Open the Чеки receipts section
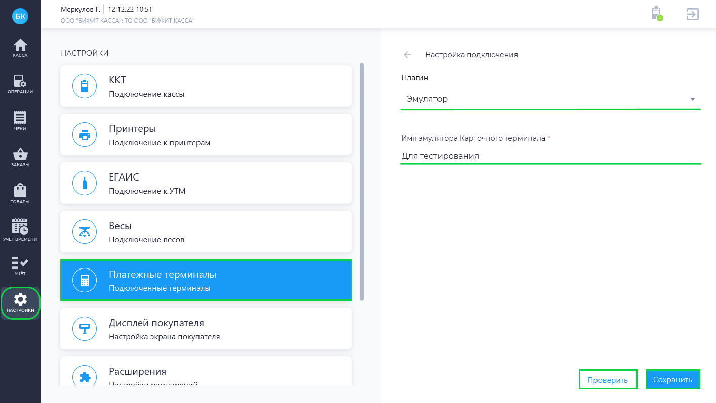 (x=20, y=121)
